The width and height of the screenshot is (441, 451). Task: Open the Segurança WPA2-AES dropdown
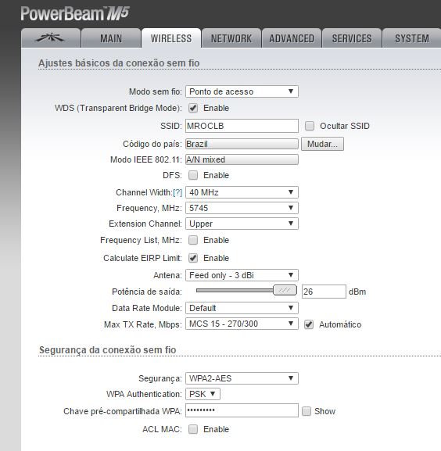(x=242, y=378)
